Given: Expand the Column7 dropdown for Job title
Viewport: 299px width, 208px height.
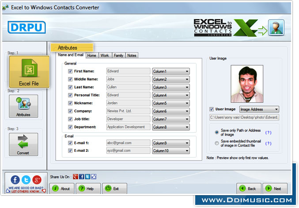Looking at the screenshot, I should pos(171,119).
